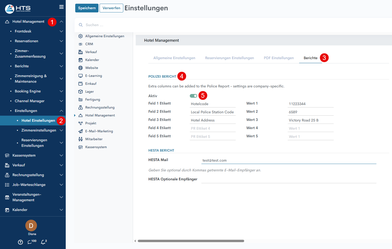
Task: Click the CRM handshake icon
Action: (81, 44)
